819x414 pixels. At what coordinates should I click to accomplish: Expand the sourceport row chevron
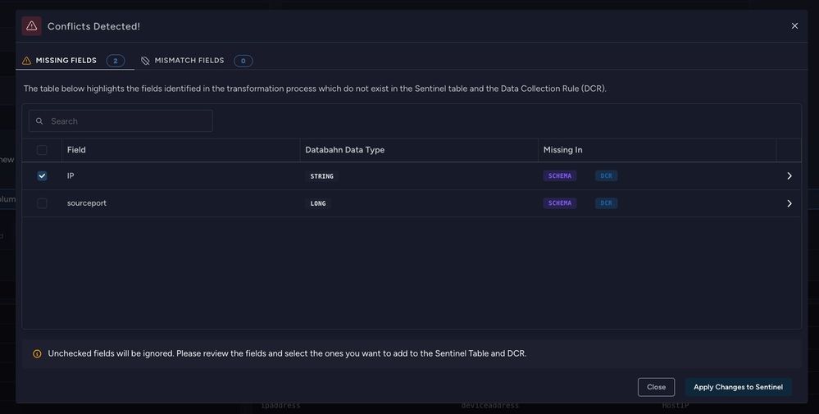tap(789, 203)
